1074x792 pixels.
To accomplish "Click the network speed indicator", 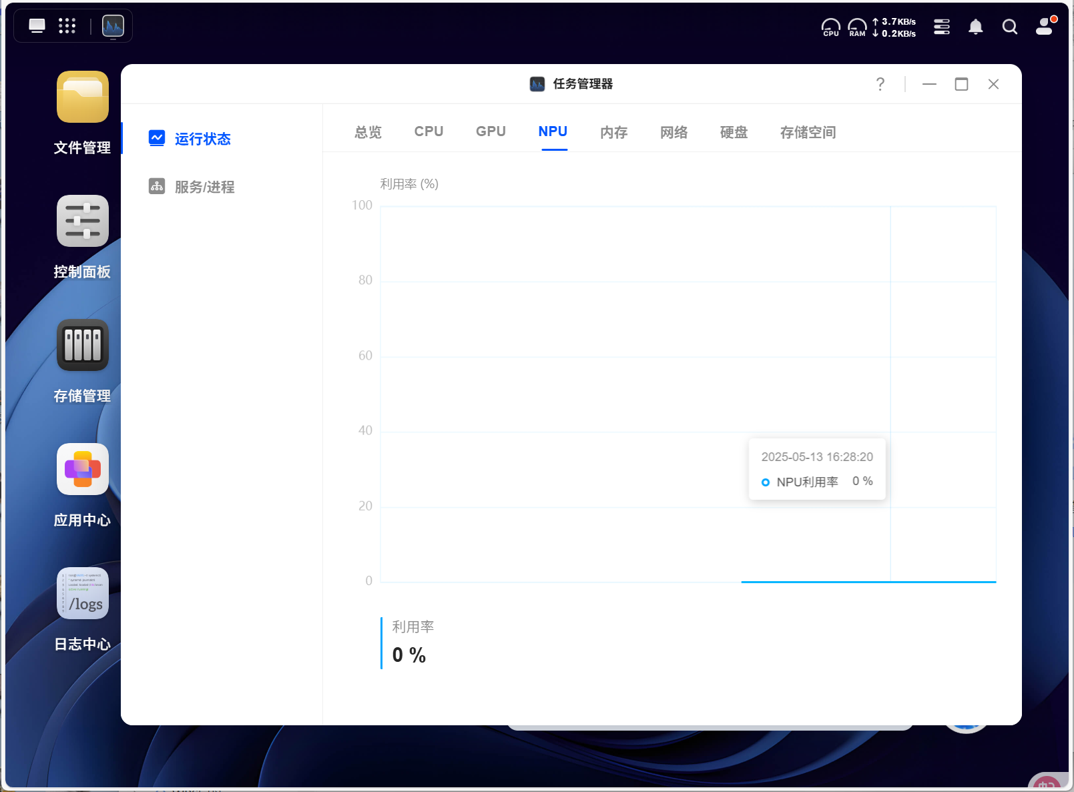I will coord(894,27).
